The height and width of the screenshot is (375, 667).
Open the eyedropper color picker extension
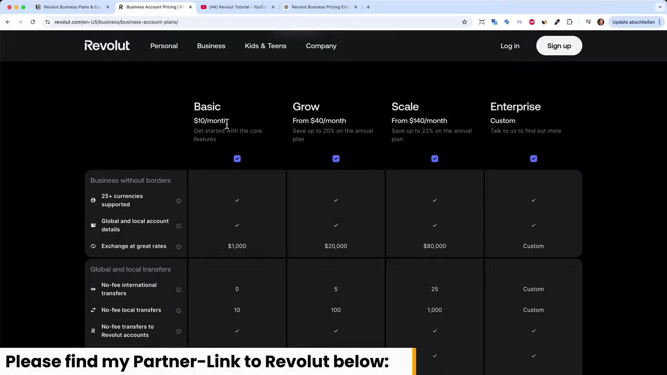tap(557, 22)
